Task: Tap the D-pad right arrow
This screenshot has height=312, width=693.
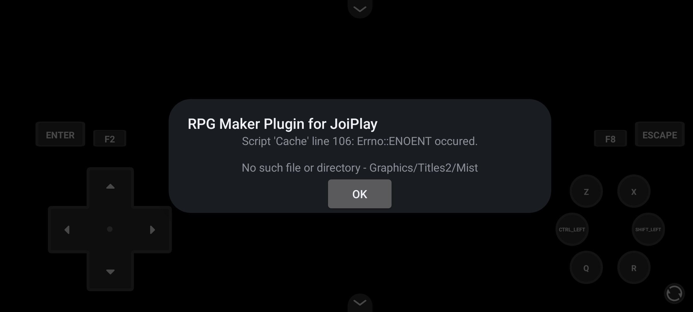Action: click(x=152, y=230)
